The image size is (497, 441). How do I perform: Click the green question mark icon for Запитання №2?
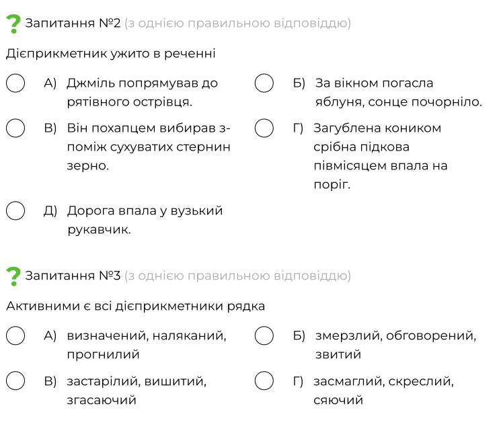pos(13,24)
